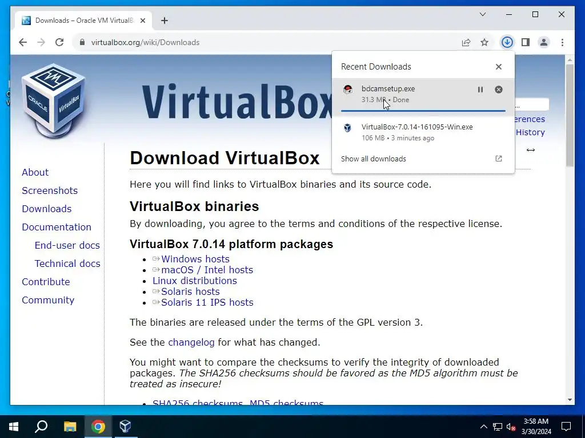The image size is (585, 438).
Task: Close the Recent Downloads popup
Action: (498, 67)
